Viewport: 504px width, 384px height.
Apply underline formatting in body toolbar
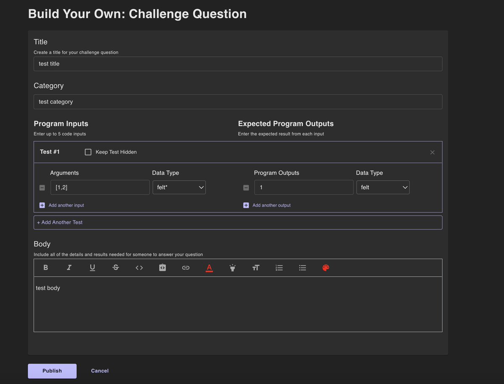[92, 267]
